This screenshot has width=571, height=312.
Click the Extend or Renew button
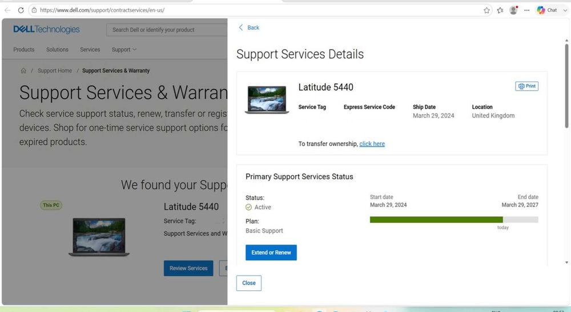[271, 252]
